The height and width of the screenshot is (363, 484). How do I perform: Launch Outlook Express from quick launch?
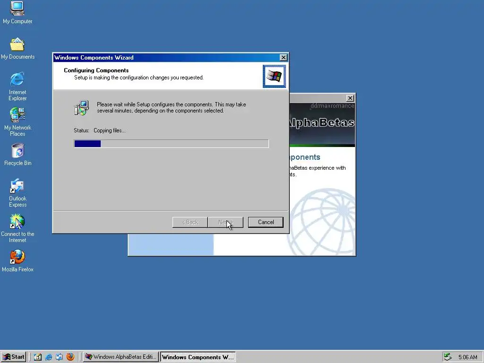coord(59,357)
